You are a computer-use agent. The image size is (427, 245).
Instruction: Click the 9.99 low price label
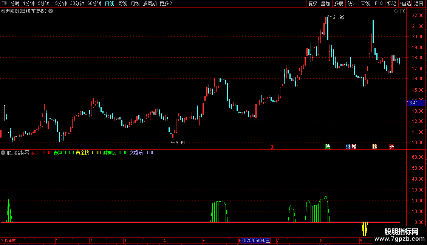coord(180,143)
